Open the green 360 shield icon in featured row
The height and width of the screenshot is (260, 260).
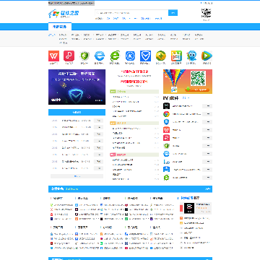(84, 56)
